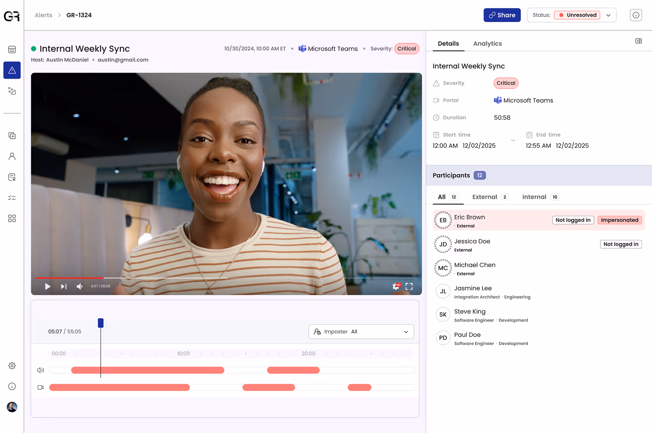Select the Alerts triangle sidebar icon
The image size is (652, 433).
pos(12,70)
